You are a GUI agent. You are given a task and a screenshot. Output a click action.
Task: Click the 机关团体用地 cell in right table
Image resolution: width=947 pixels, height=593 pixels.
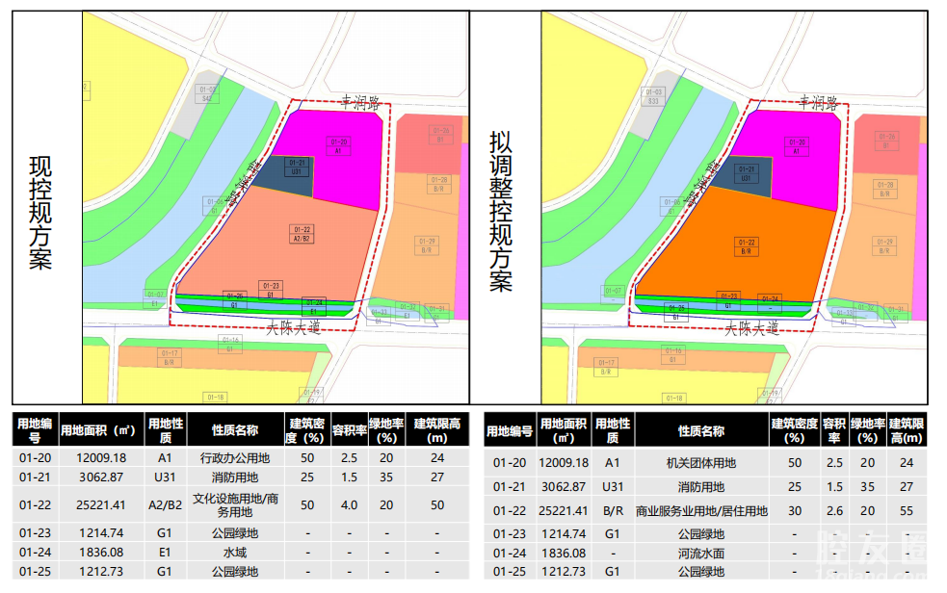point(700,463)
